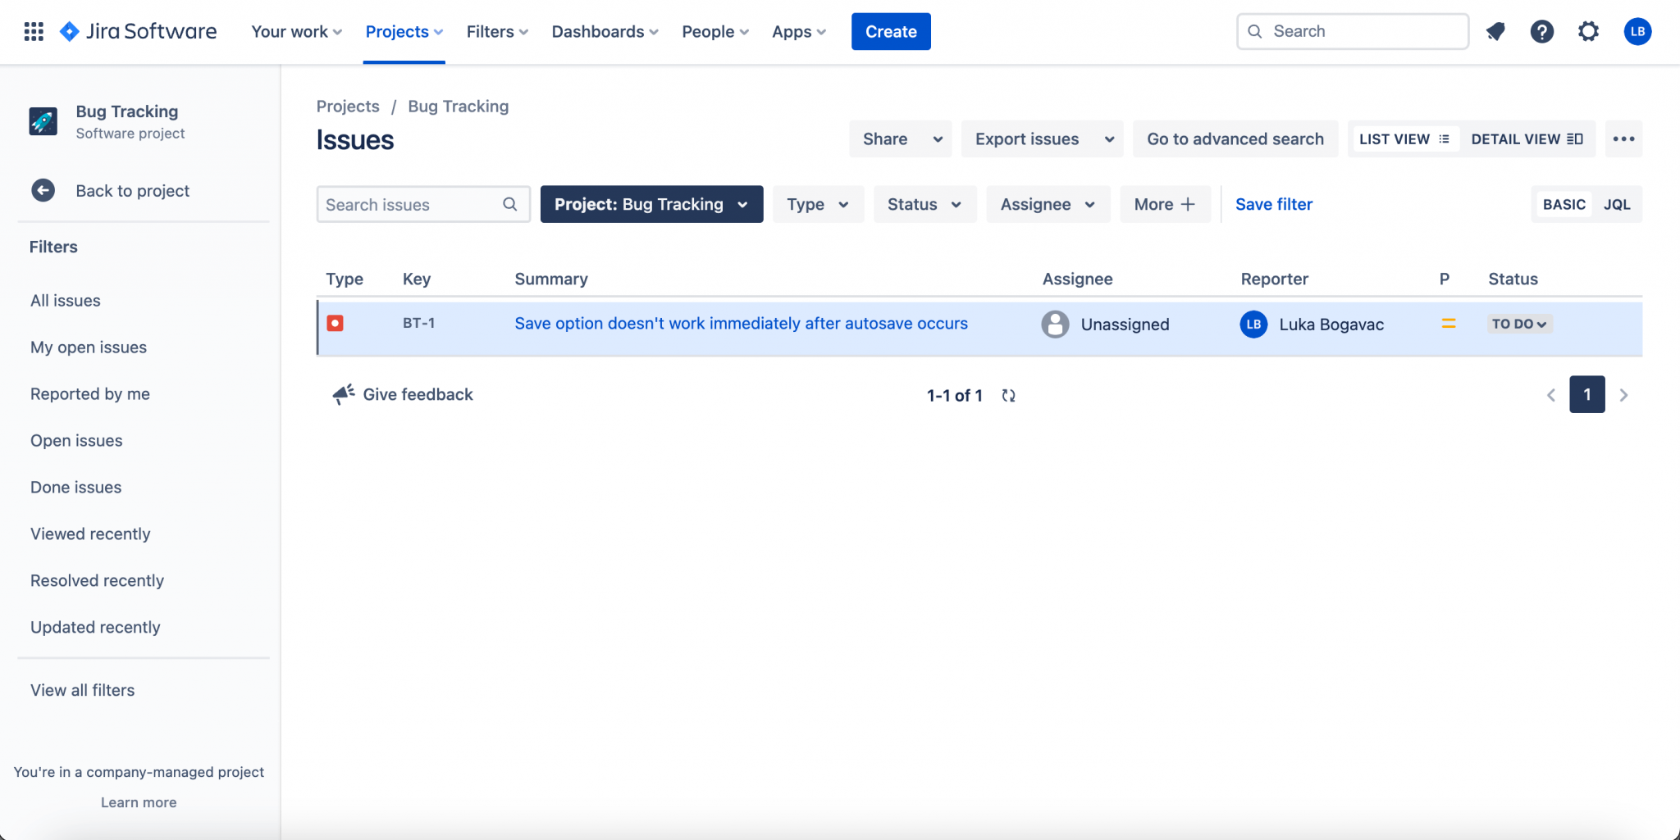
Task: Click the Create button
Action: [x=891, y=31]
